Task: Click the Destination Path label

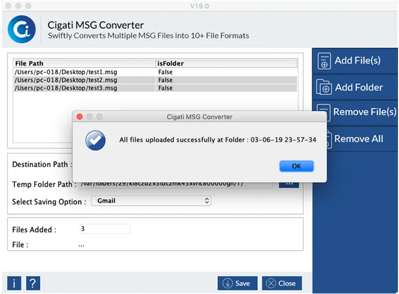Action: (42, 164)
